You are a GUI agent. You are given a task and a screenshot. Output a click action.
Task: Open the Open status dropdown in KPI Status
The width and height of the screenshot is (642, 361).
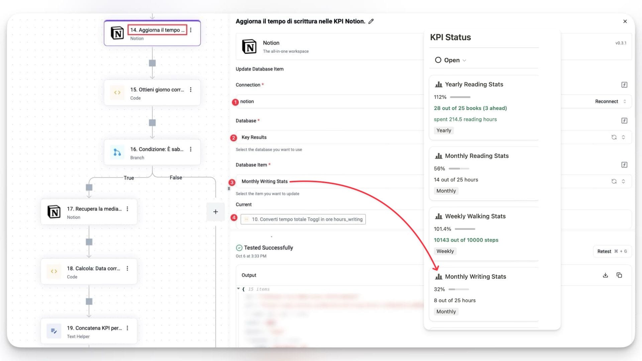[x=451, y=60]
